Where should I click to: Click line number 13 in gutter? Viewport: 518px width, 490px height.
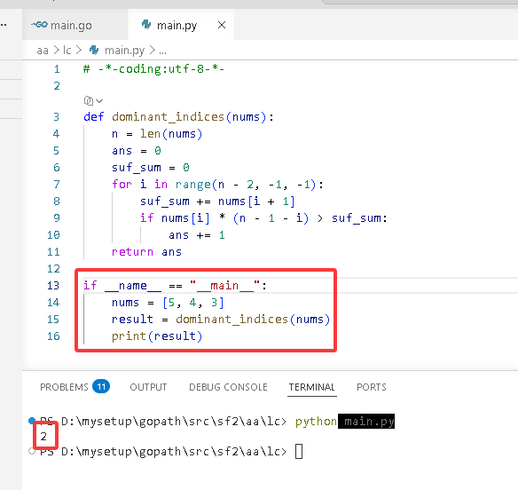[53, 285]
